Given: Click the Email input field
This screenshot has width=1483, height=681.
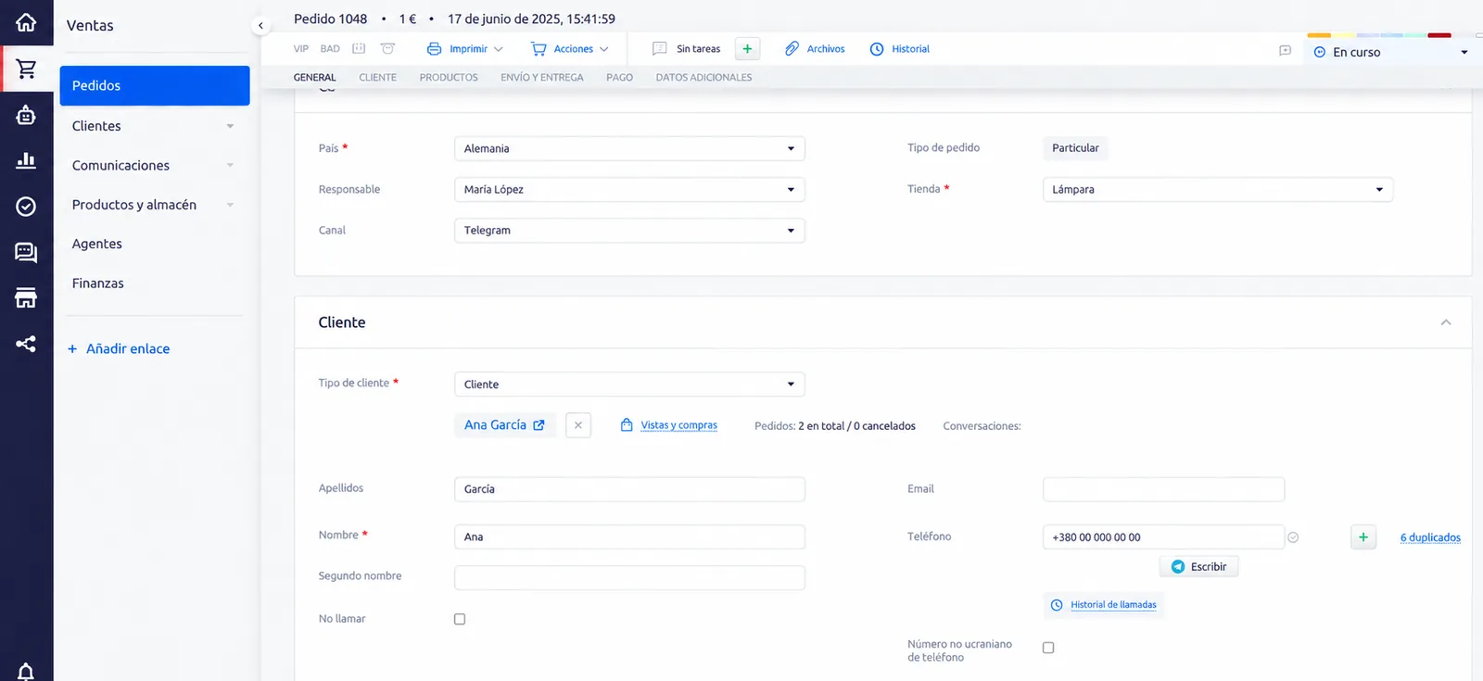Looking at the screenshot, I should click(1163, 489).
